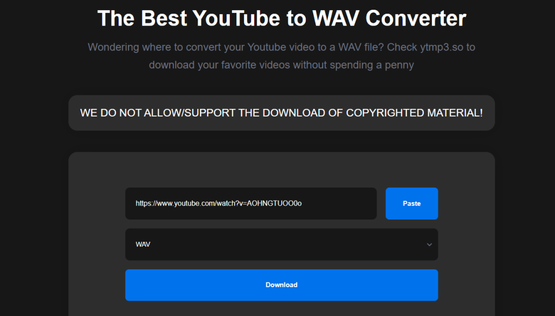Click the YouTube URL input field
Screen dimensions: 555x316
pyautogui.click(x=250, y=204)
